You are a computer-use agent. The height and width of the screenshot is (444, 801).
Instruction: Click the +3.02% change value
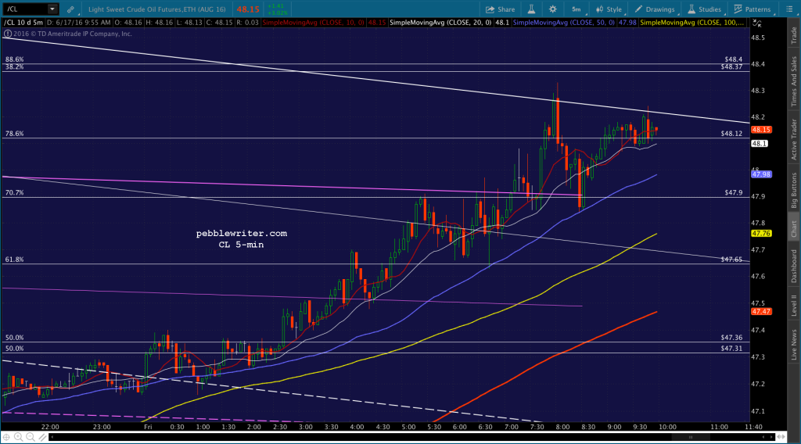pyautogui.click(x=278, y=13)
